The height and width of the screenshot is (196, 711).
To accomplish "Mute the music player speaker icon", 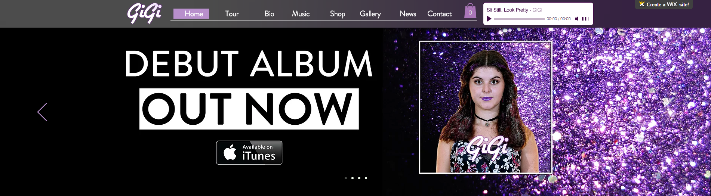I will (577, 19).
